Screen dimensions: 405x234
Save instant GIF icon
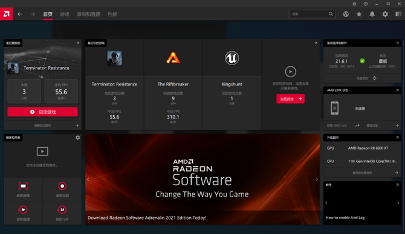coord(62,209)
